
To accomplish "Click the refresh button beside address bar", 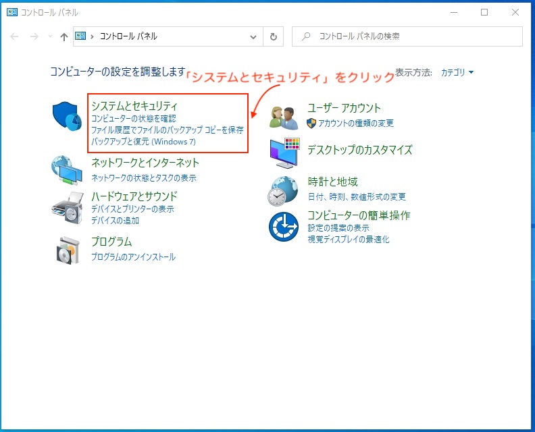I will pyautogui.click(x=274, y=36).
